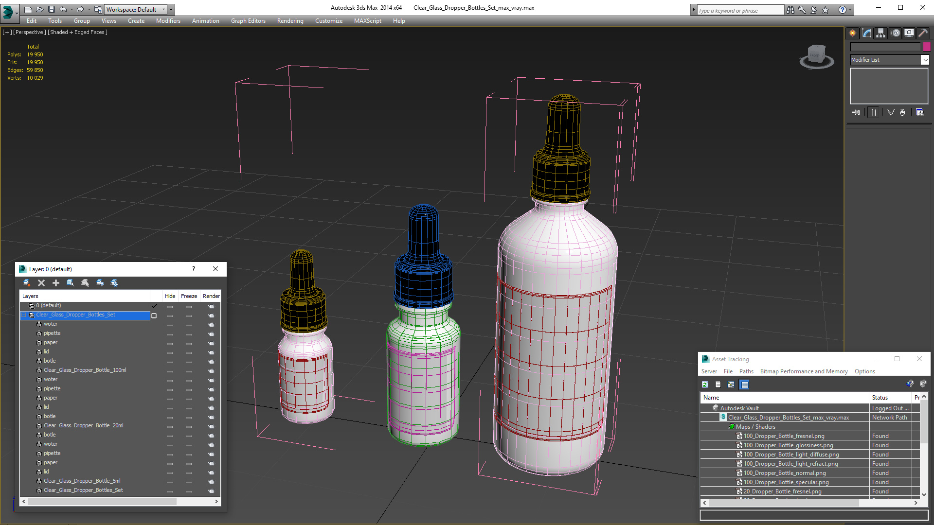Viewport: 934px width, 525px height.
Task: Click Create New Layer icon
Action: [27, 283]
